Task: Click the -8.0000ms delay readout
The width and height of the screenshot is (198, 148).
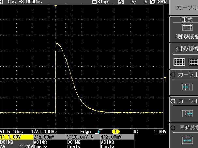Action: point(30,2)
